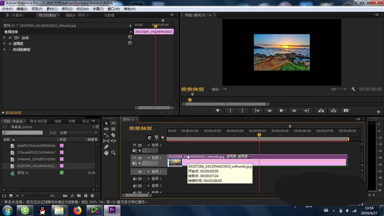Click Mark Out brace button
Image resolution: width=384 pixels, height=216 pixels.
pyautogui.click(x=242, y=111)
